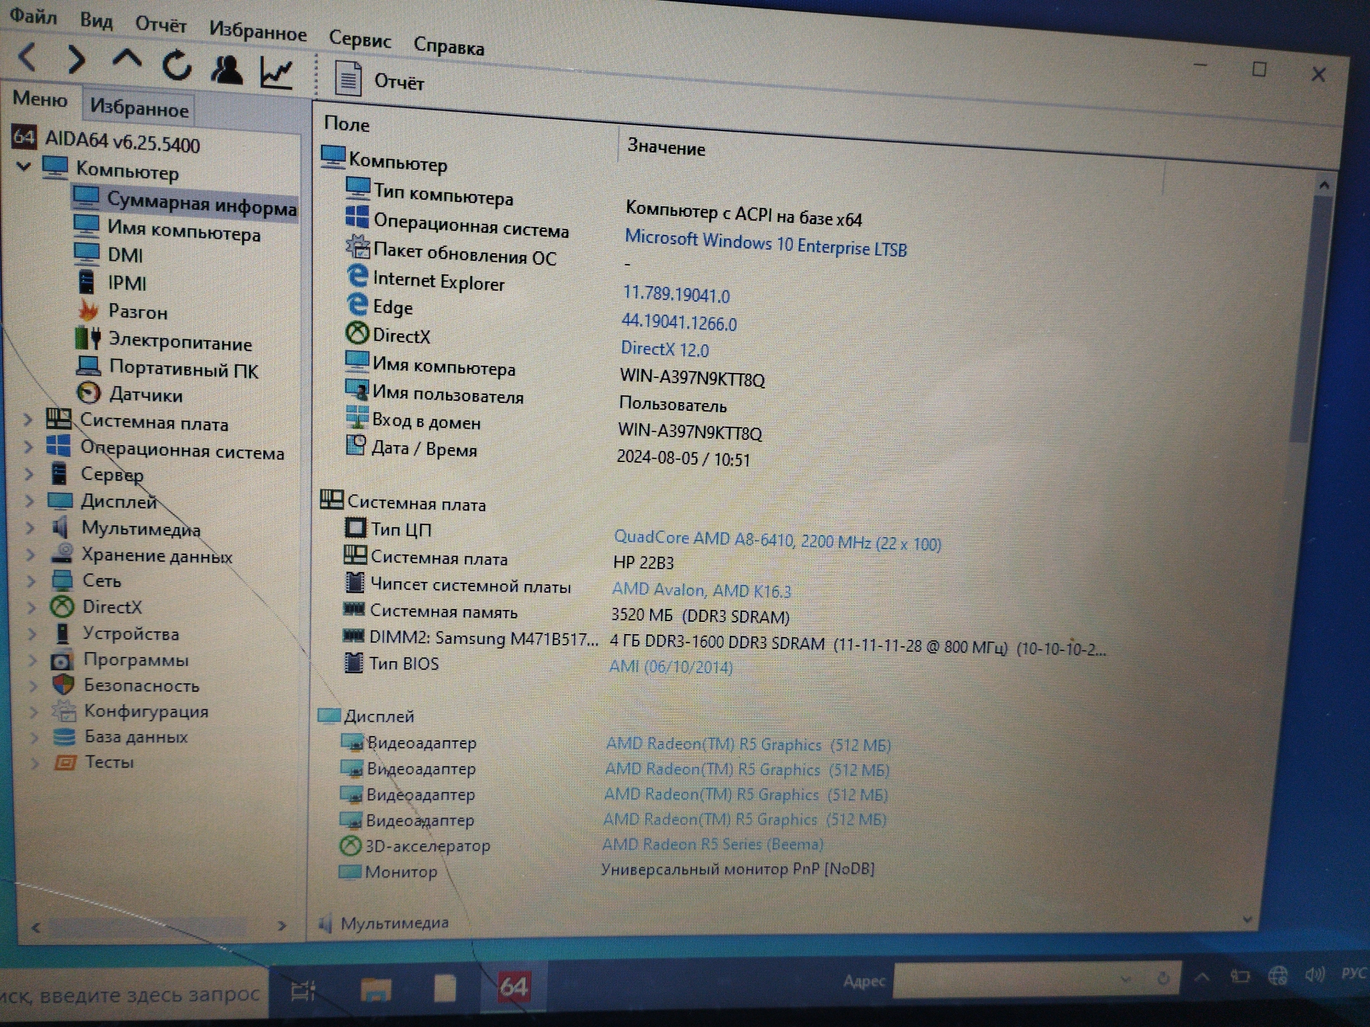Screen dimensions: 1370x1027
Task: Click the vertical scrollbar up arrow
Action: (x=1324, y=185)
